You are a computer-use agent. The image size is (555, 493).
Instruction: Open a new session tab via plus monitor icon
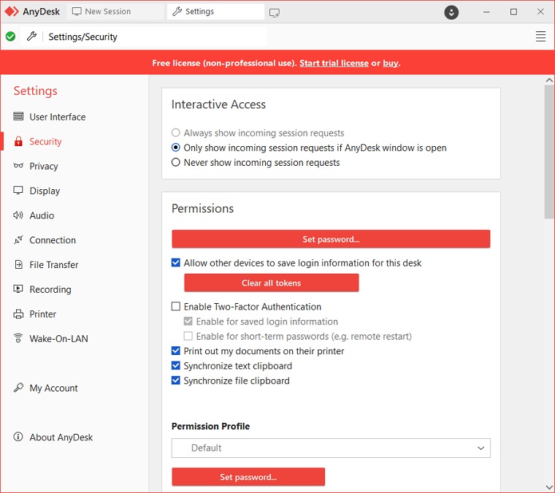[275, 12]
